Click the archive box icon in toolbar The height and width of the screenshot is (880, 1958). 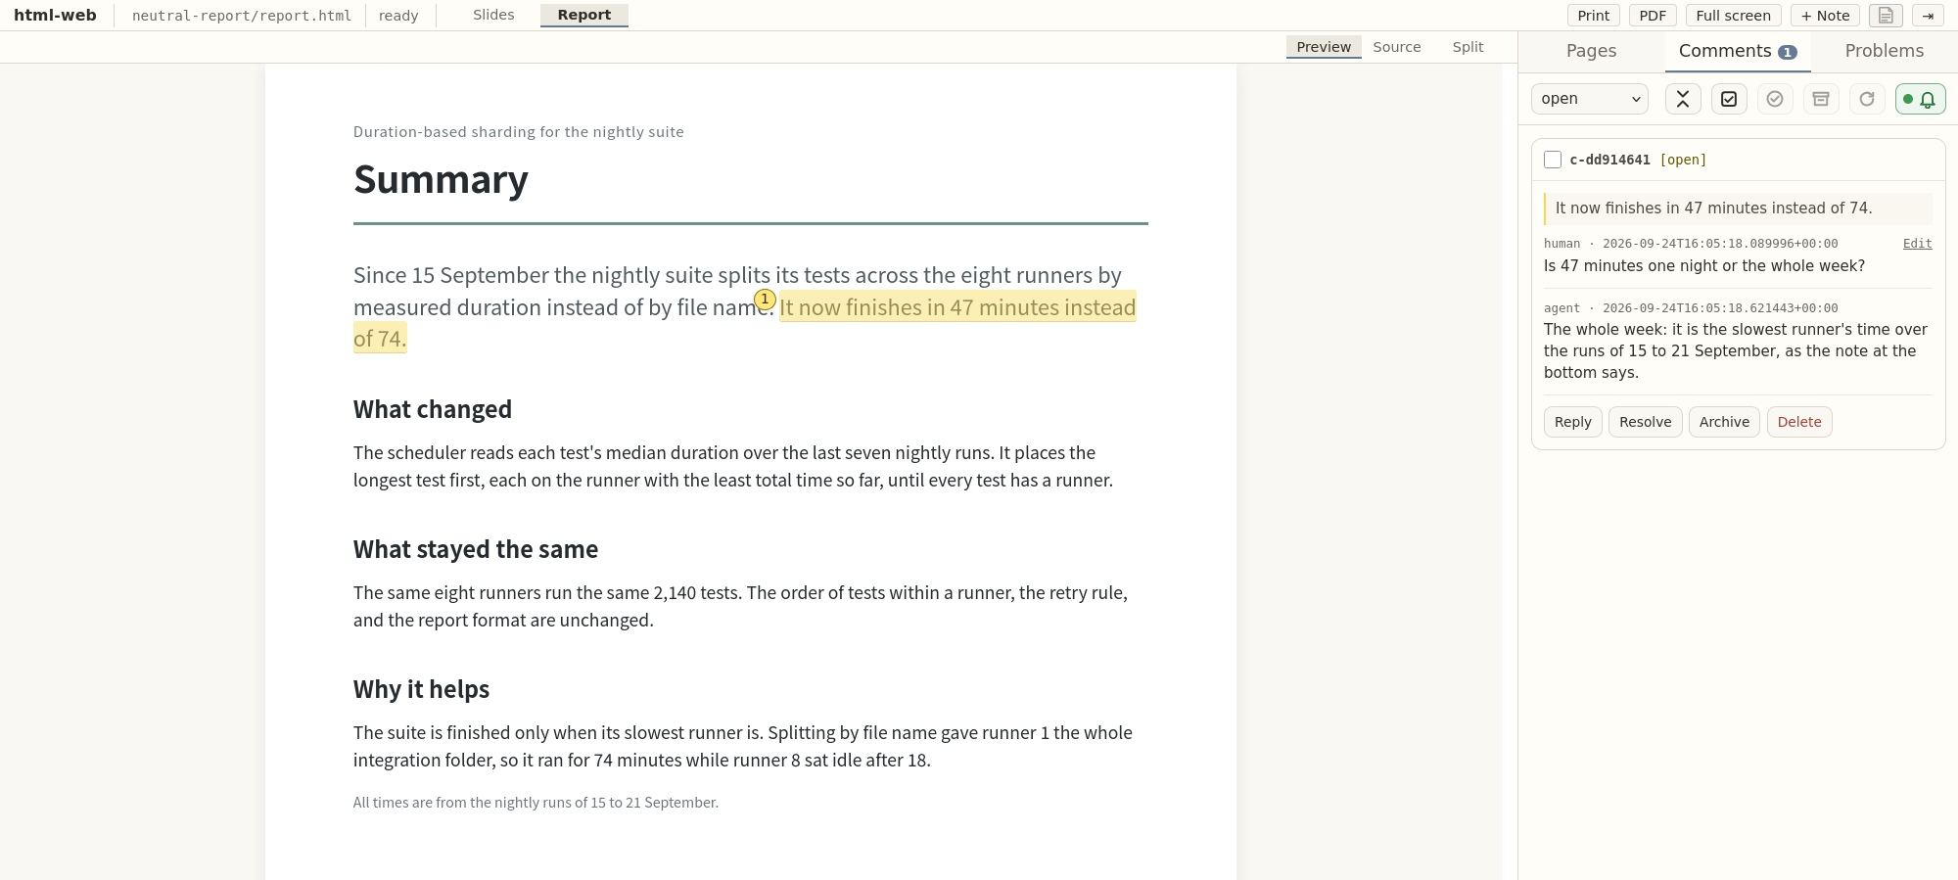(1821, 99)
